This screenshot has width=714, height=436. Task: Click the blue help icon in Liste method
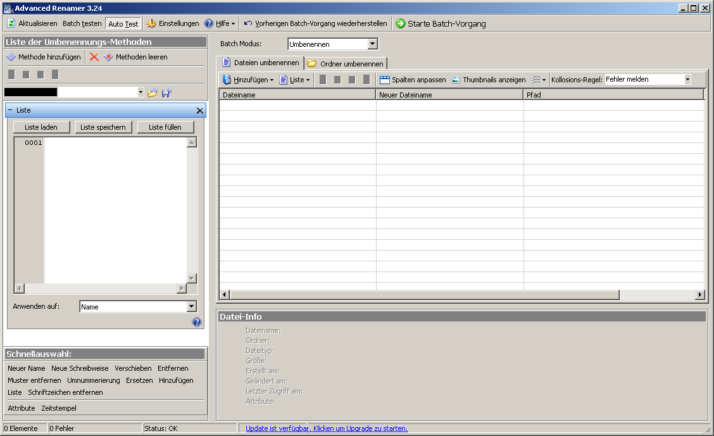[x=197, y=322]
